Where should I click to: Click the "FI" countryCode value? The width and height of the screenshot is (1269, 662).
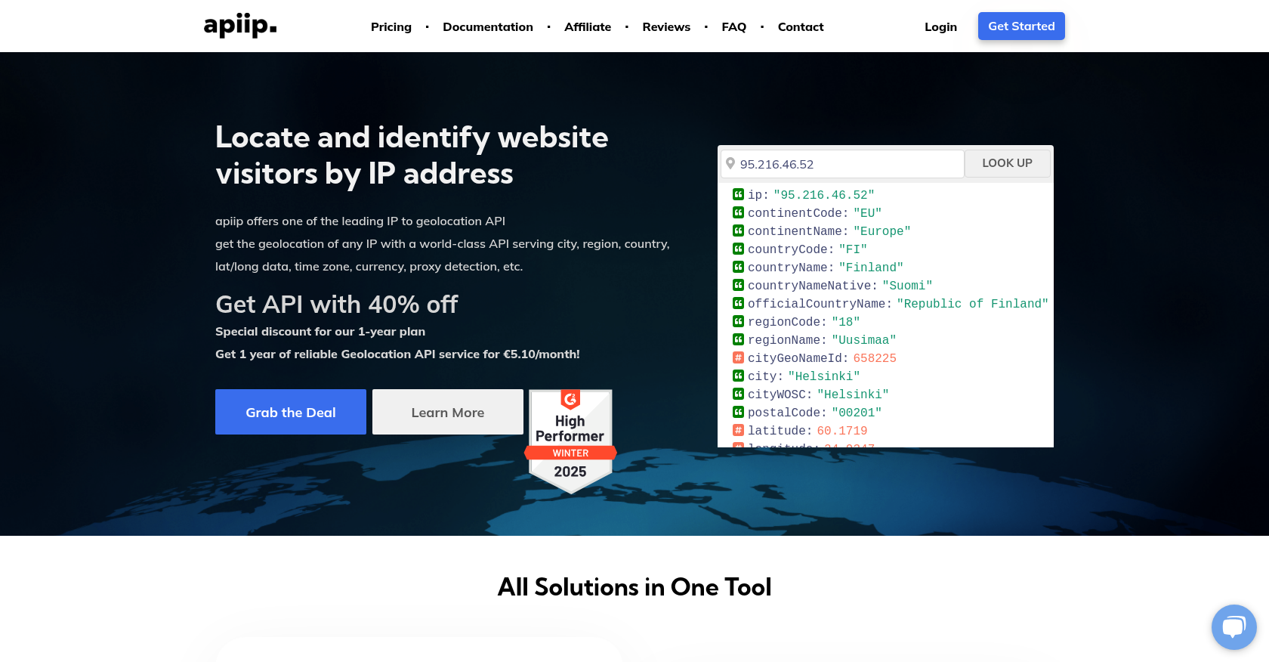[853, 249]
